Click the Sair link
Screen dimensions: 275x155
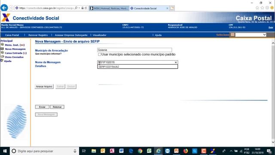click(x=271, y=28)
